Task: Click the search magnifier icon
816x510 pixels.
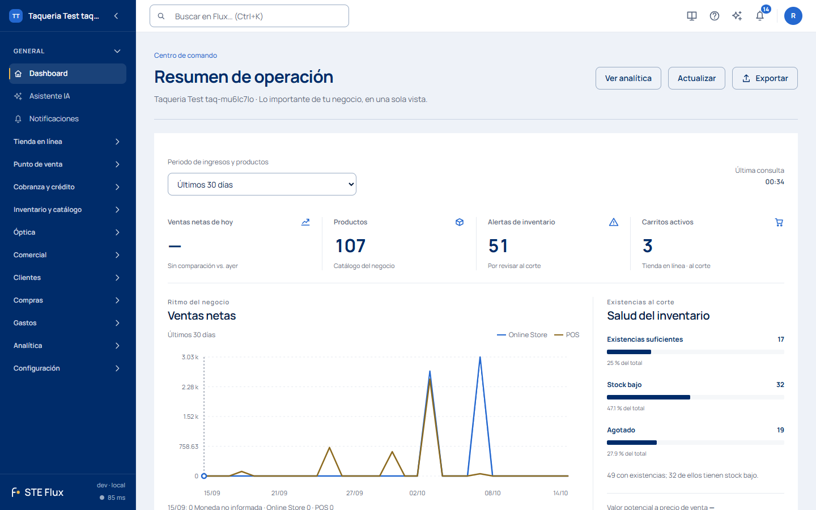Action: click(161, 16)
